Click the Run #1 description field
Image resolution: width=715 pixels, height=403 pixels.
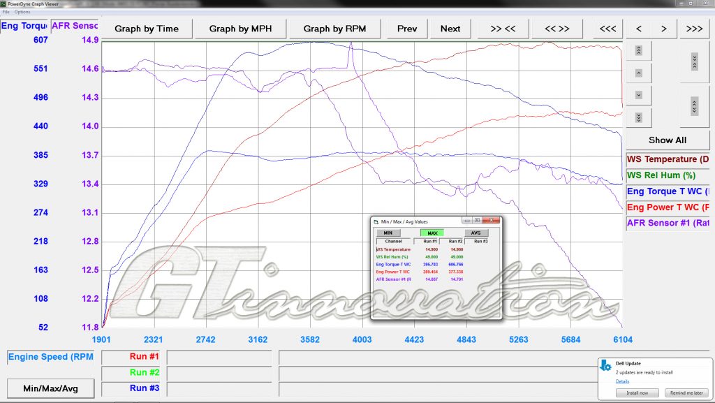coord(219,357)
